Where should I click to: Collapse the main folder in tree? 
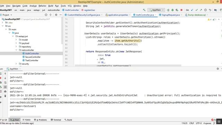pyautogui.click(x=6, y=29)
